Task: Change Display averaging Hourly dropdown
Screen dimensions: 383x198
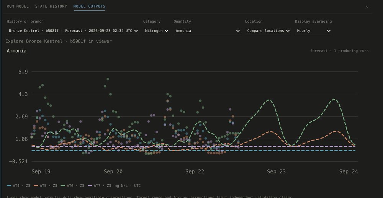Action: pyautogui.click(x=313, y=31)
